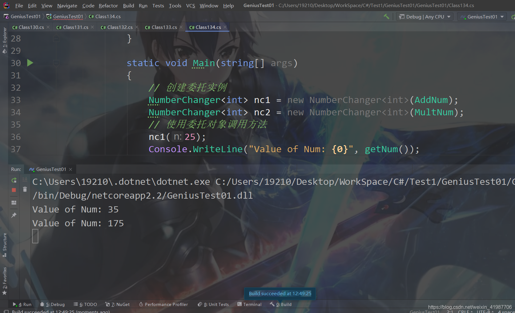The width and height of the screenshot is (515, 313).
Task: Click the AddNum argument on line 33
Action: [x=431, y=100]
